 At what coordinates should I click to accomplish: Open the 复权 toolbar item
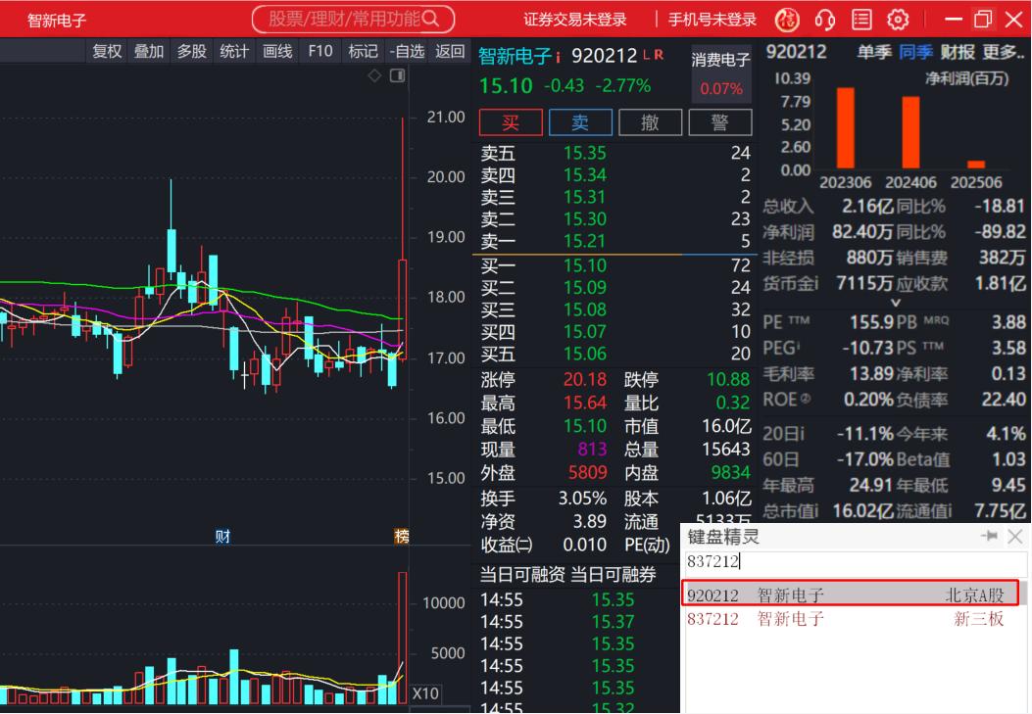tap(107, 51)
